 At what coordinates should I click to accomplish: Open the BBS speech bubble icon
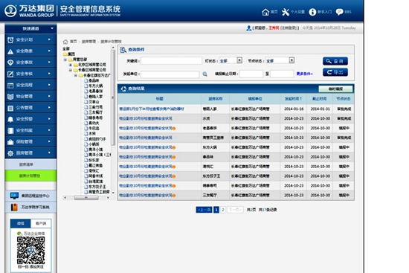point(339,12)
